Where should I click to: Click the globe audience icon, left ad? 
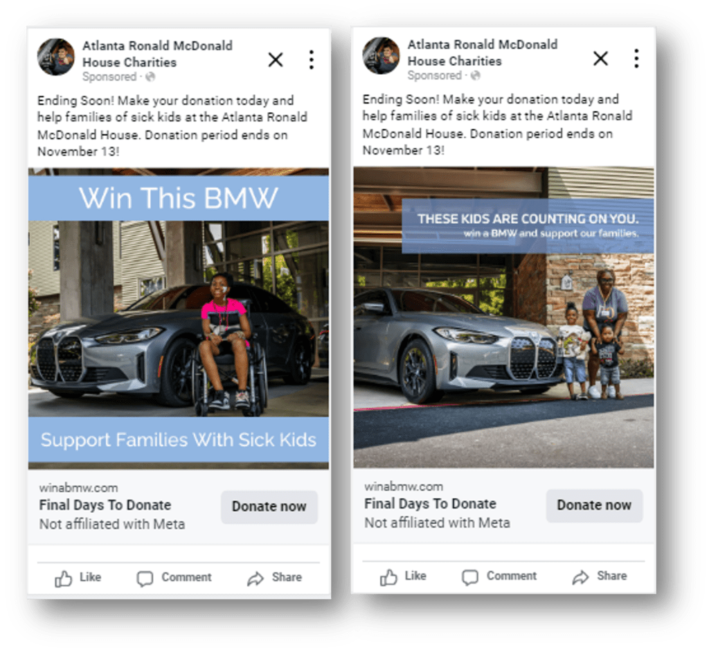(150, 77)
